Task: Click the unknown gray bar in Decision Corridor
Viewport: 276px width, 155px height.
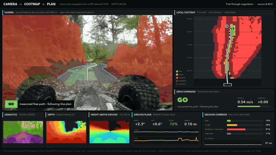Action: click(x=245, y=134)
